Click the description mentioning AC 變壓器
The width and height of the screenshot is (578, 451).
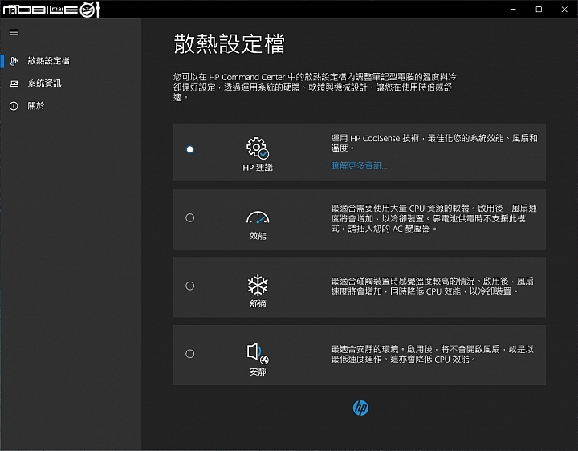coord(433,218)
